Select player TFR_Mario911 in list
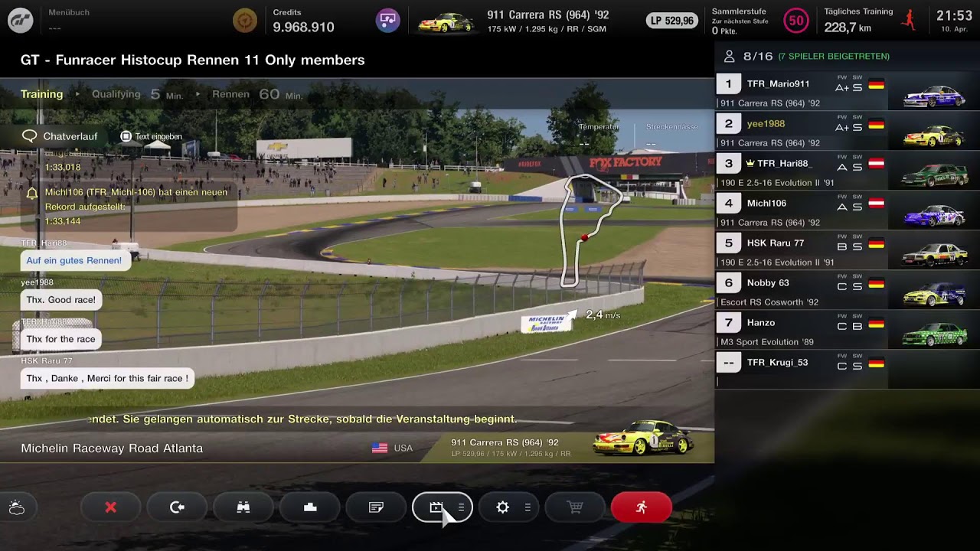 click(x=847, y=92)
